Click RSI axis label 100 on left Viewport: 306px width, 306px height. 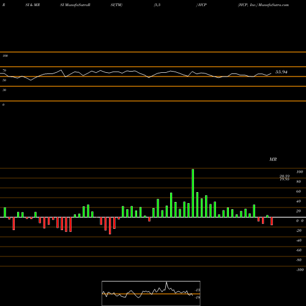point(5,56)
